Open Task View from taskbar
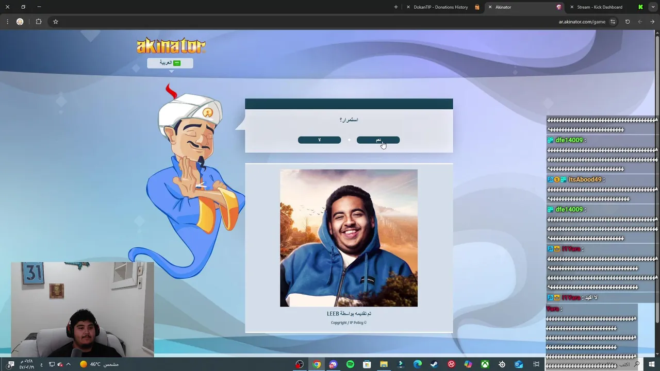This screenshot has width=660, height=371. [536, 364]
